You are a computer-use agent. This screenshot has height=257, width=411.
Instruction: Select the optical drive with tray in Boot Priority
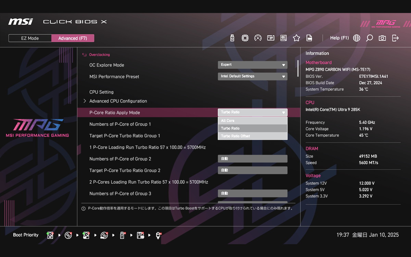[104, 235]
